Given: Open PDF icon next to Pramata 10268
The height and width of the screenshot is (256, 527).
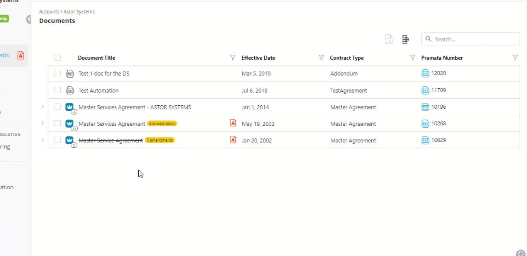Looking at the screenshot, I should click(425, 123).
